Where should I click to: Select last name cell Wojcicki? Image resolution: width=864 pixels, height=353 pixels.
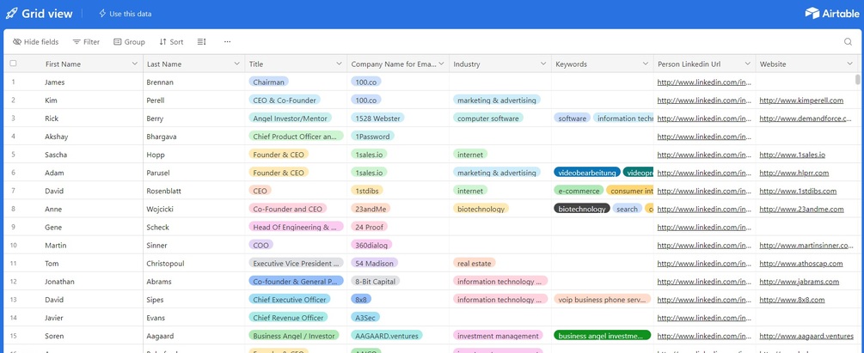(194, 210)
